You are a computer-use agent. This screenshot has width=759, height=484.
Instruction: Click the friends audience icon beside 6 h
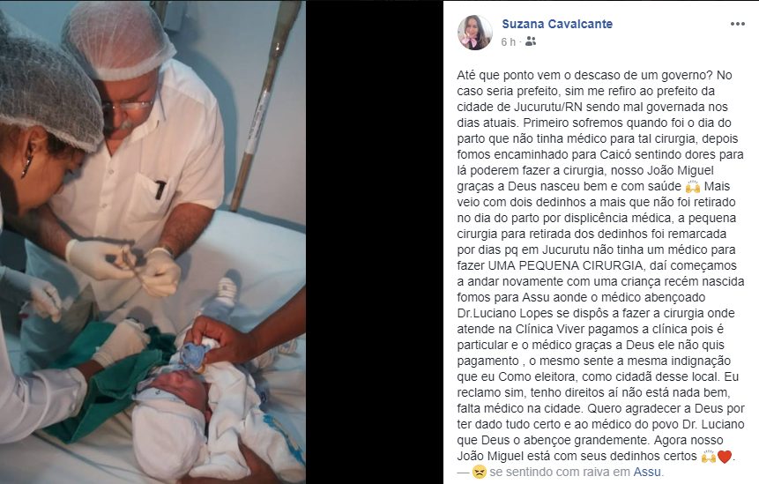531,41
